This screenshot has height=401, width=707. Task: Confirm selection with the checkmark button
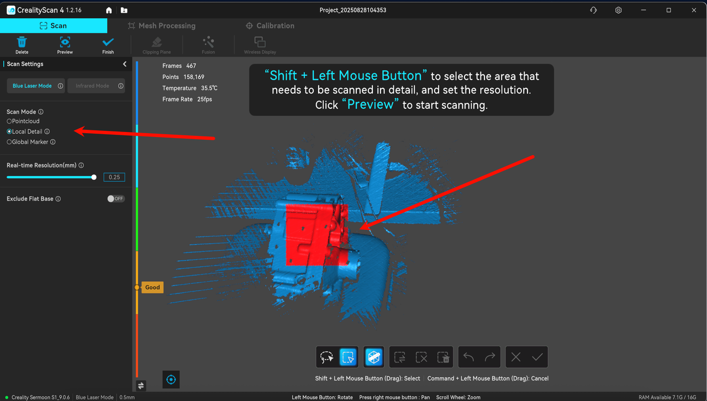click(x=537, y=357)
